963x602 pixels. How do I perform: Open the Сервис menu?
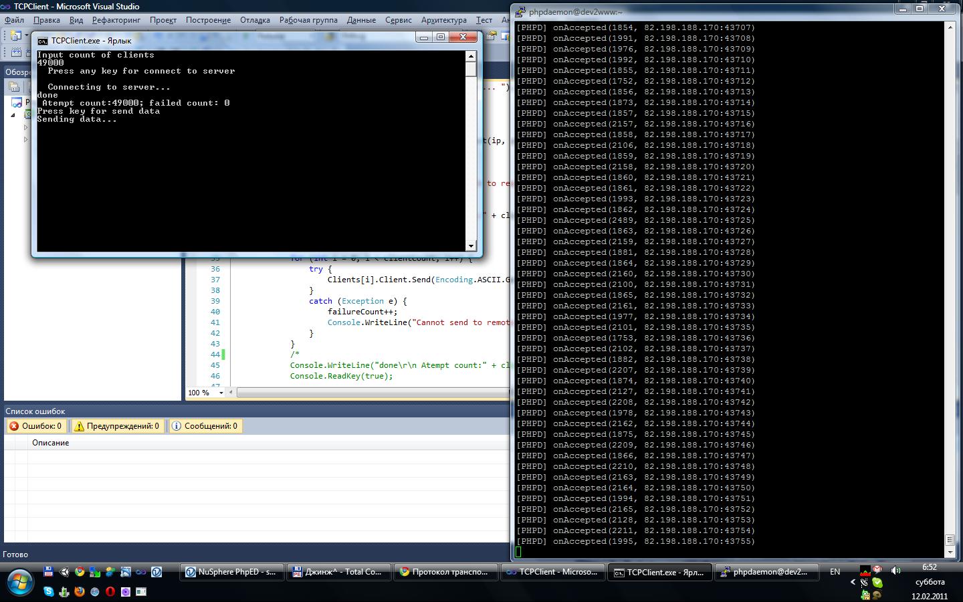coord(399,20)
